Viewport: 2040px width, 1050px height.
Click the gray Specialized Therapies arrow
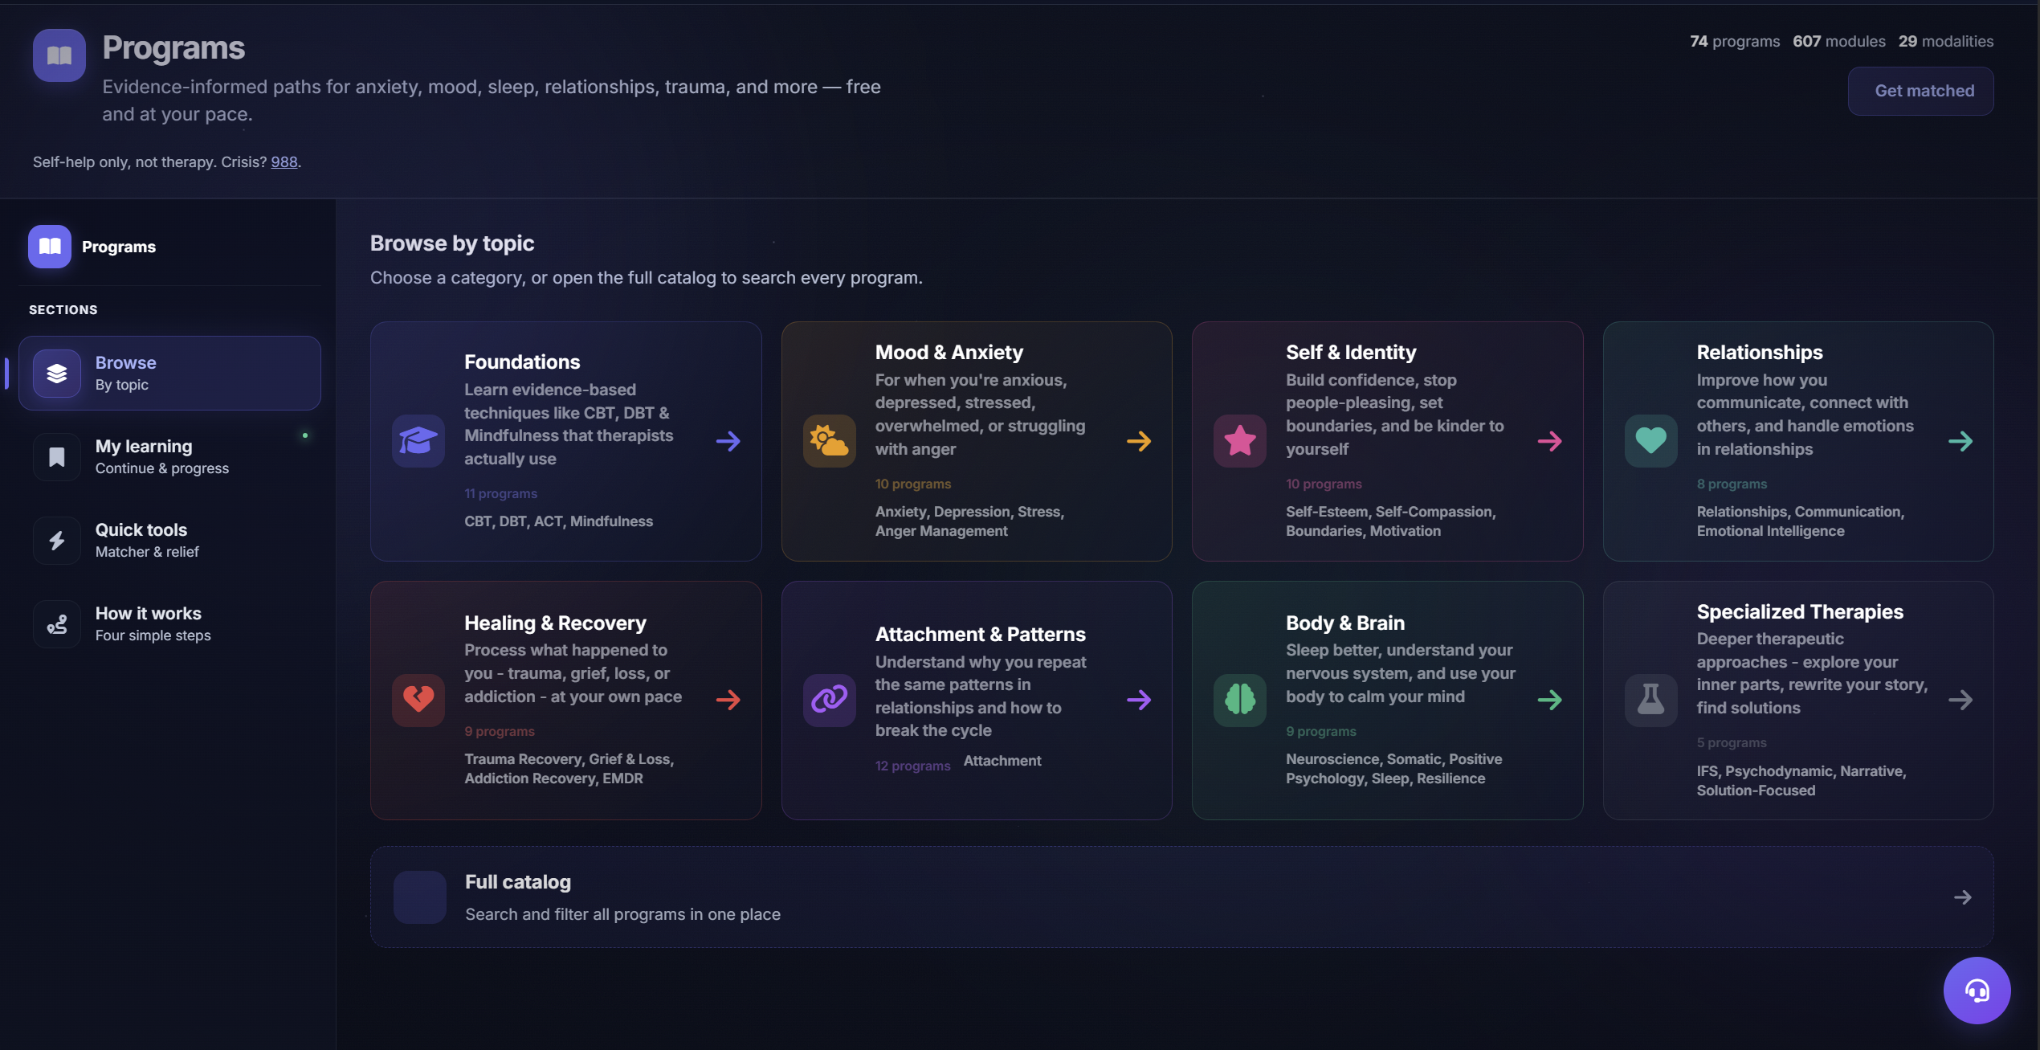click(1960, 700)
